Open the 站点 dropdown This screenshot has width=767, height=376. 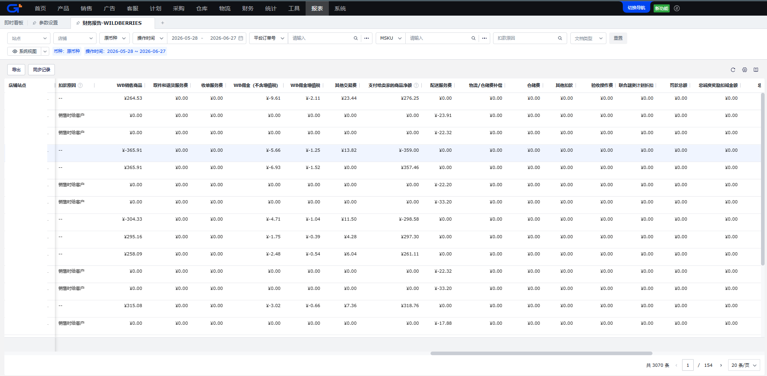point(29,38)
